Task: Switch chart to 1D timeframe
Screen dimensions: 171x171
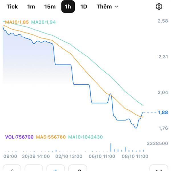Action: [x=84, y=7]
